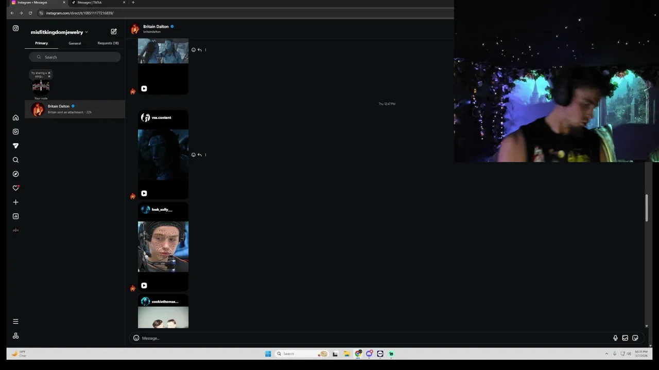Go to Instagram Home
This screenshot has height=370, width=659.
coord(15,118)
